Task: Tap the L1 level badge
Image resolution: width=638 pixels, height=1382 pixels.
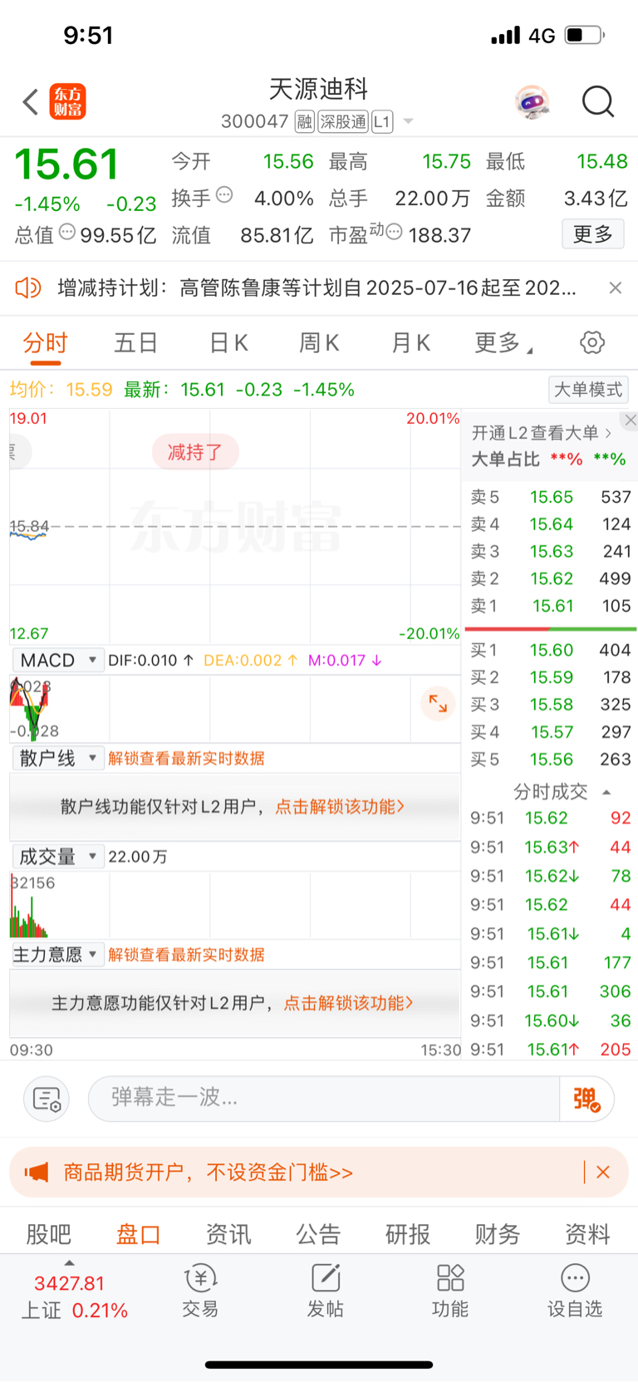Action: pyautogui.click(x=381, y=122)
